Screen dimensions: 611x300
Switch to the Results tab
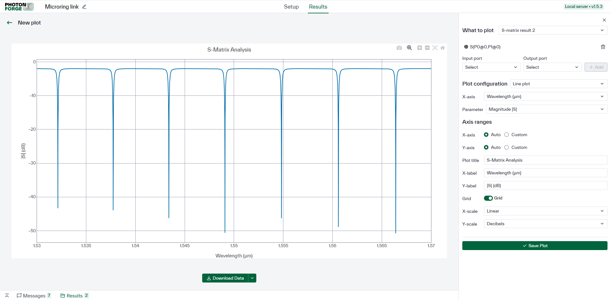[318, 7]
